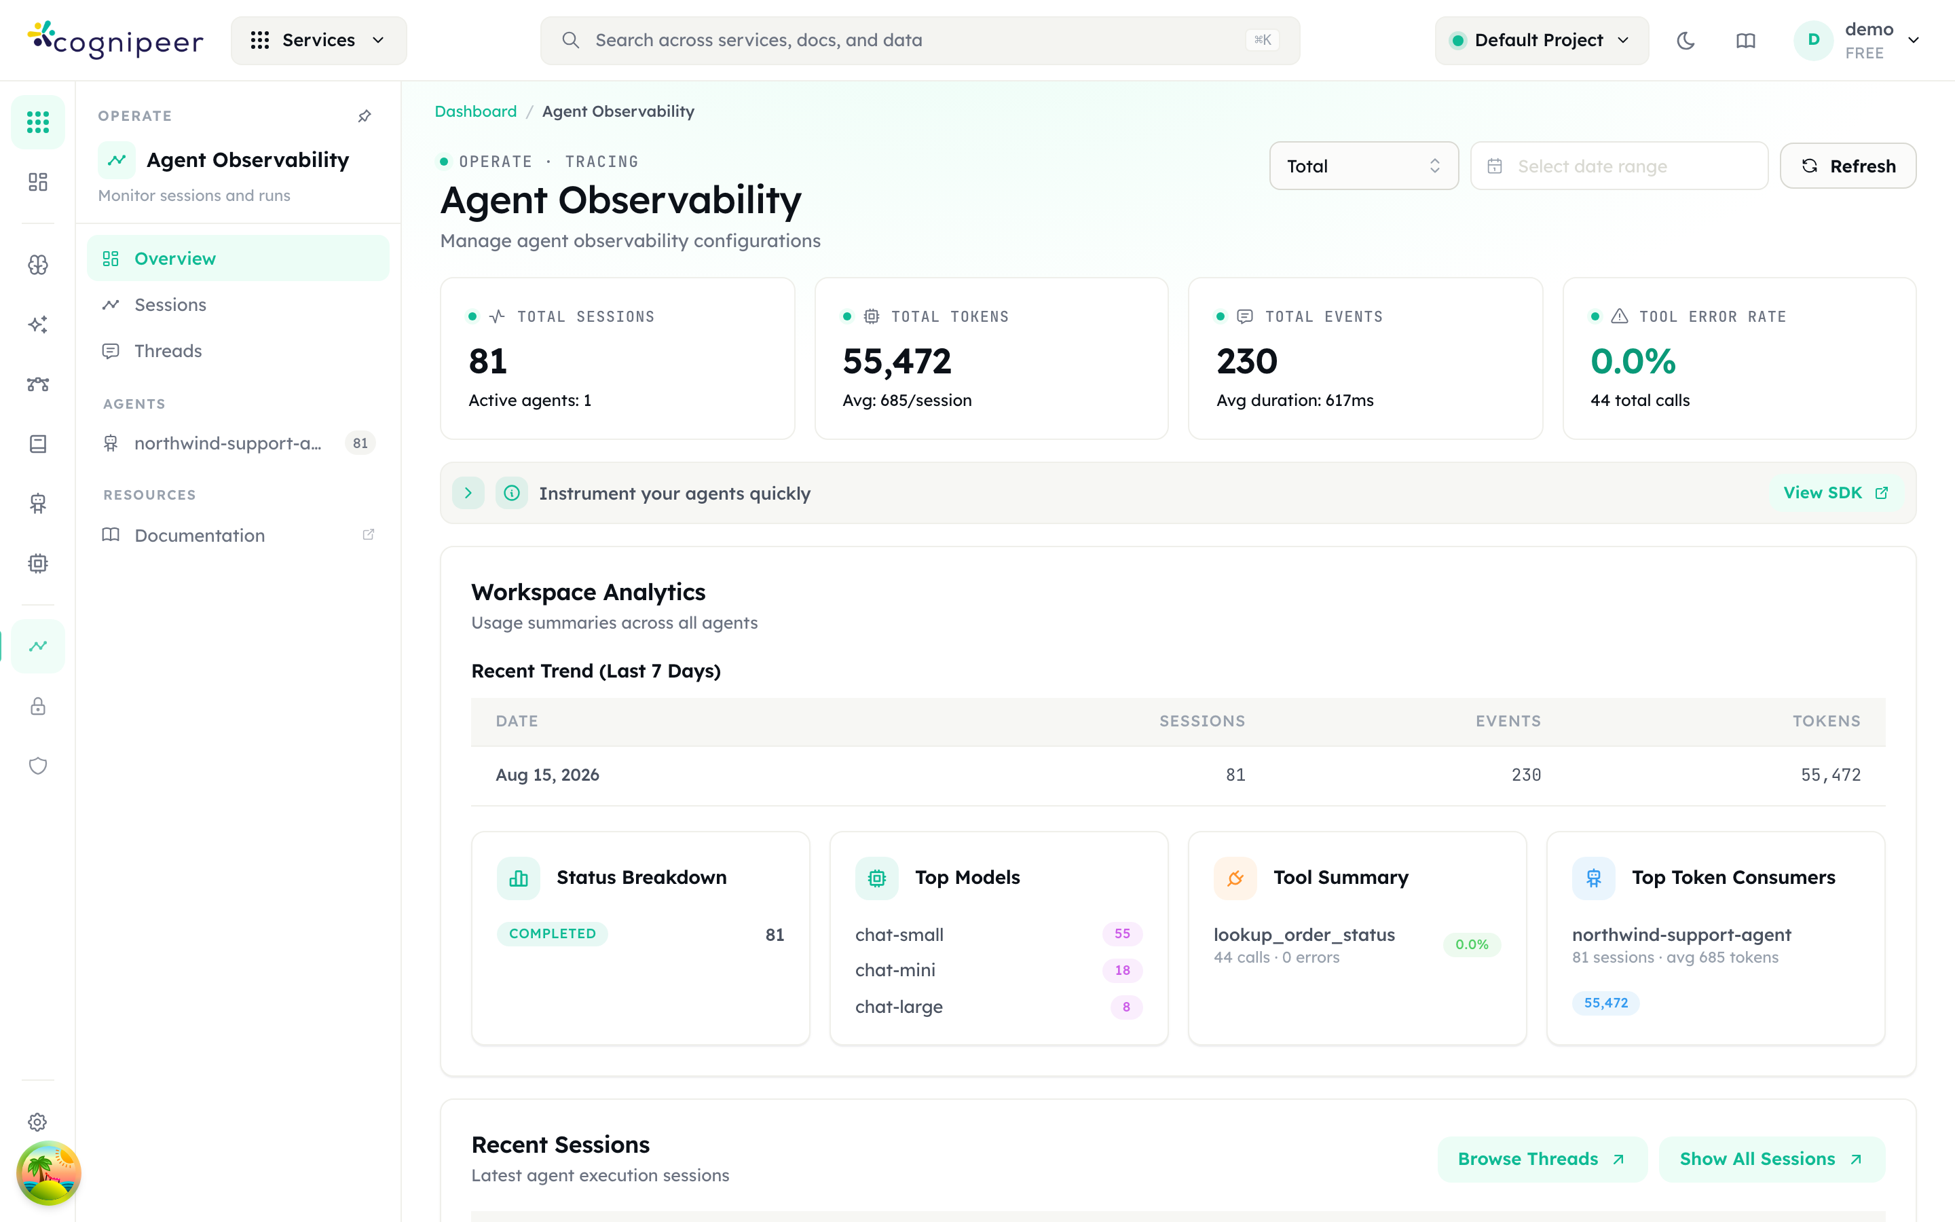Select the Overview menu item

click(238, 259)
